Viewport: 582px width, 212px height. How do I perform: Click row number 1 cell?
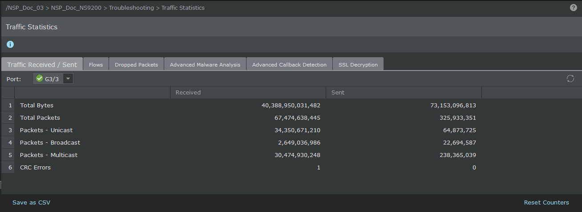pyautogui.click(x=8, y=106)
